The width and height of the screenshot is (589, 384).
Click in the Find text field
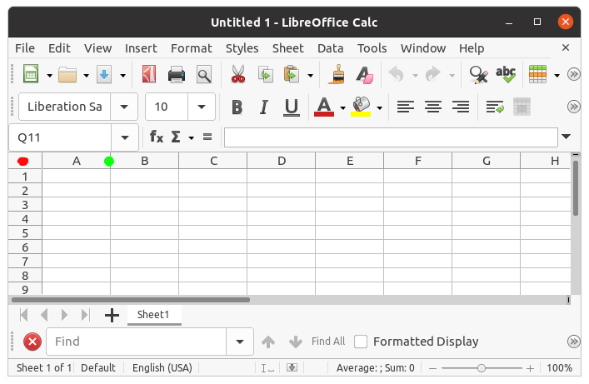[136, 342]
